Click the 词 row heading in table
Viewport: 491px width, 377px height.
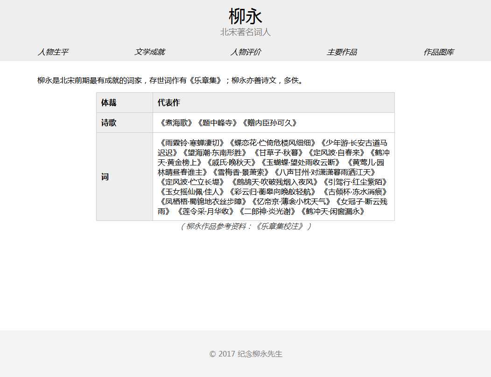coord(105,177)
